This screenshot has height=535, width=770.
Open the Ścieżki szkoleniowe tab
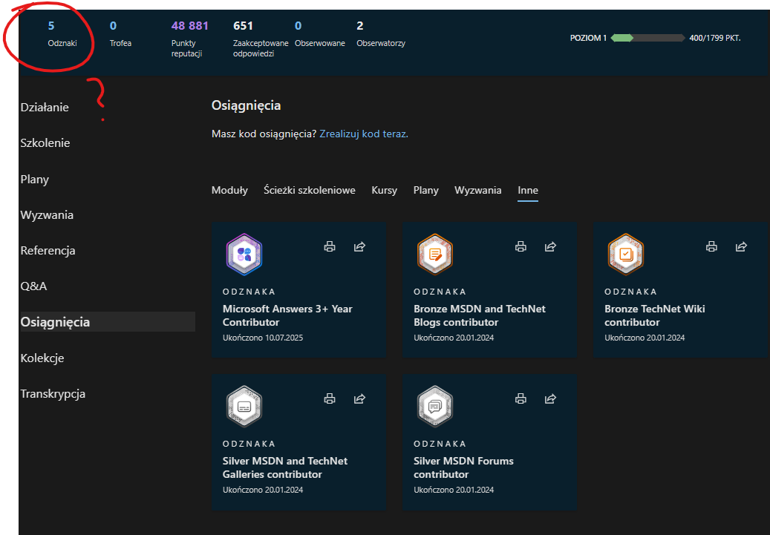pyautogui.click(x=310, y=191)
